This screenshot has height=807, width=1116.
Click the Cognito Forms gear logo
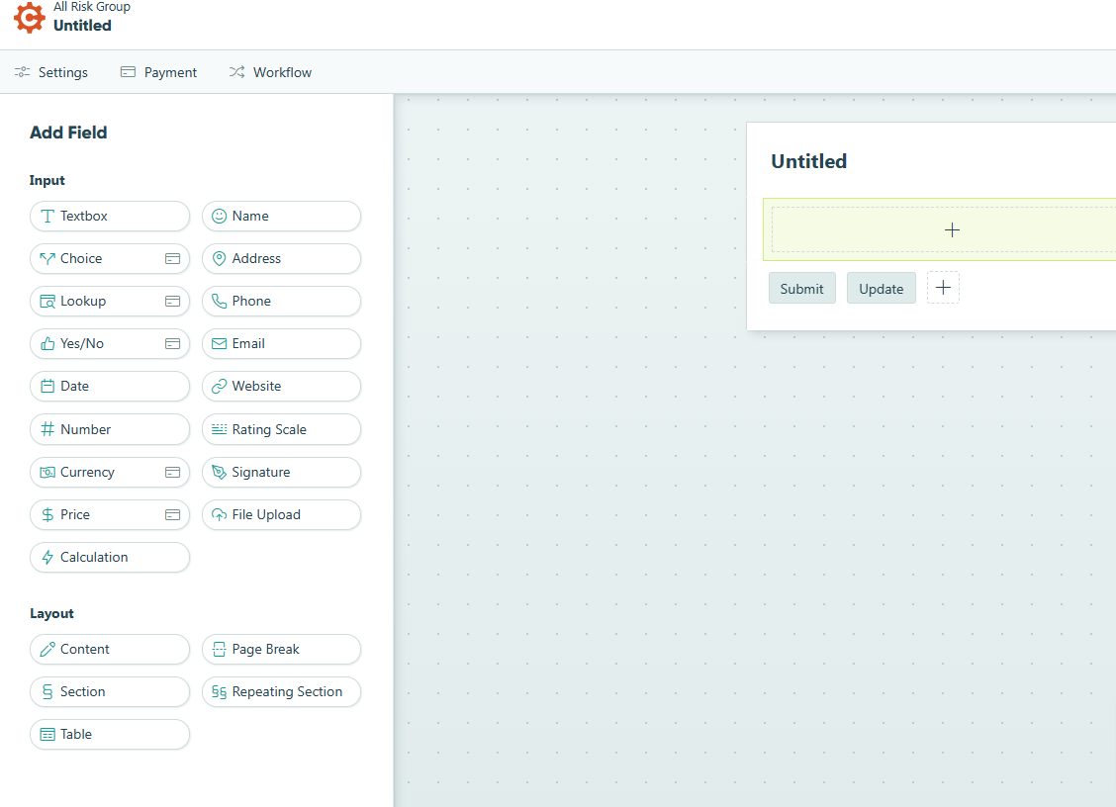click(x=29, y=17)
